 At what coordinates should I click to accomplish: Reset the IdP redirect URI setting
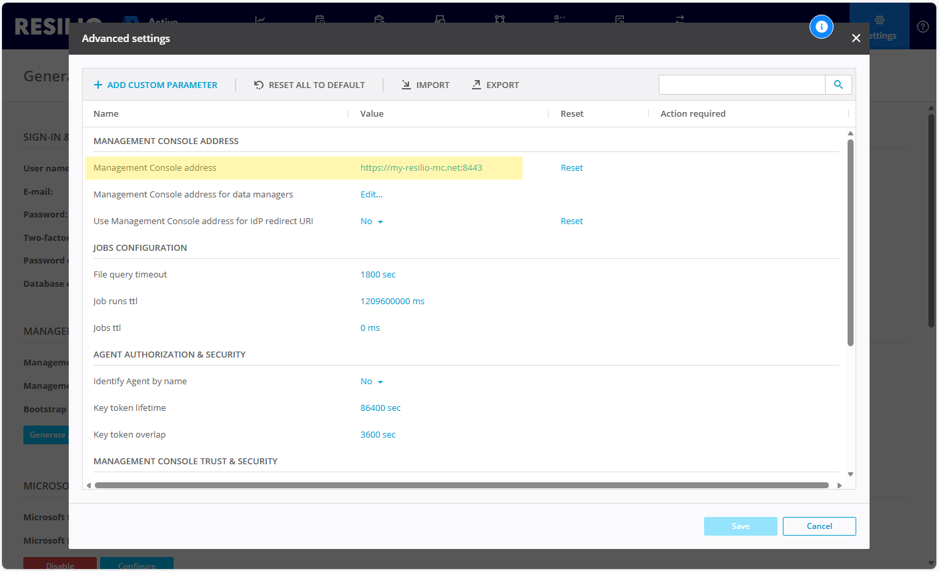tap(571, 221)
